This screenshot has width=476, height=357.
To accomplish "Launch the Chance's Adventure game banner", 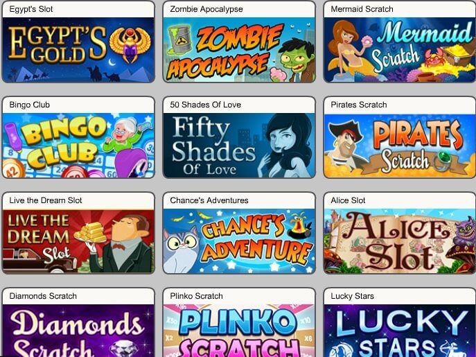I will [239, 241].
